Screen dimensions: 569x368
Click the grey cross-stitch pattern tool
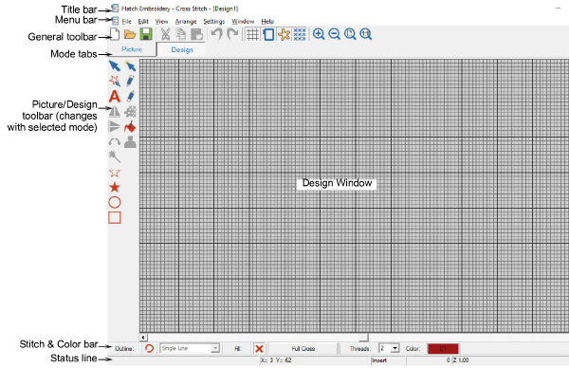click(130, 111)
